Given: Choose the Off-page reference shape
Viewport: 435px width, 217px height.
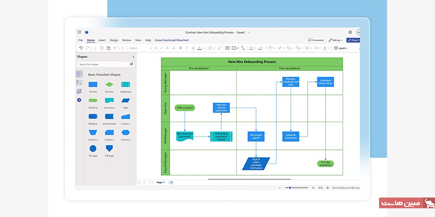Looking at the screenshot, I should (109, 148).
